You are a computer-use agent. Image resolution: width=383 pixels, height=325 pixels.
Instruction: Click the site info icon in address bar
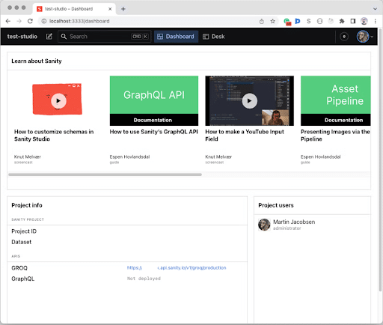tap(43, 21)
